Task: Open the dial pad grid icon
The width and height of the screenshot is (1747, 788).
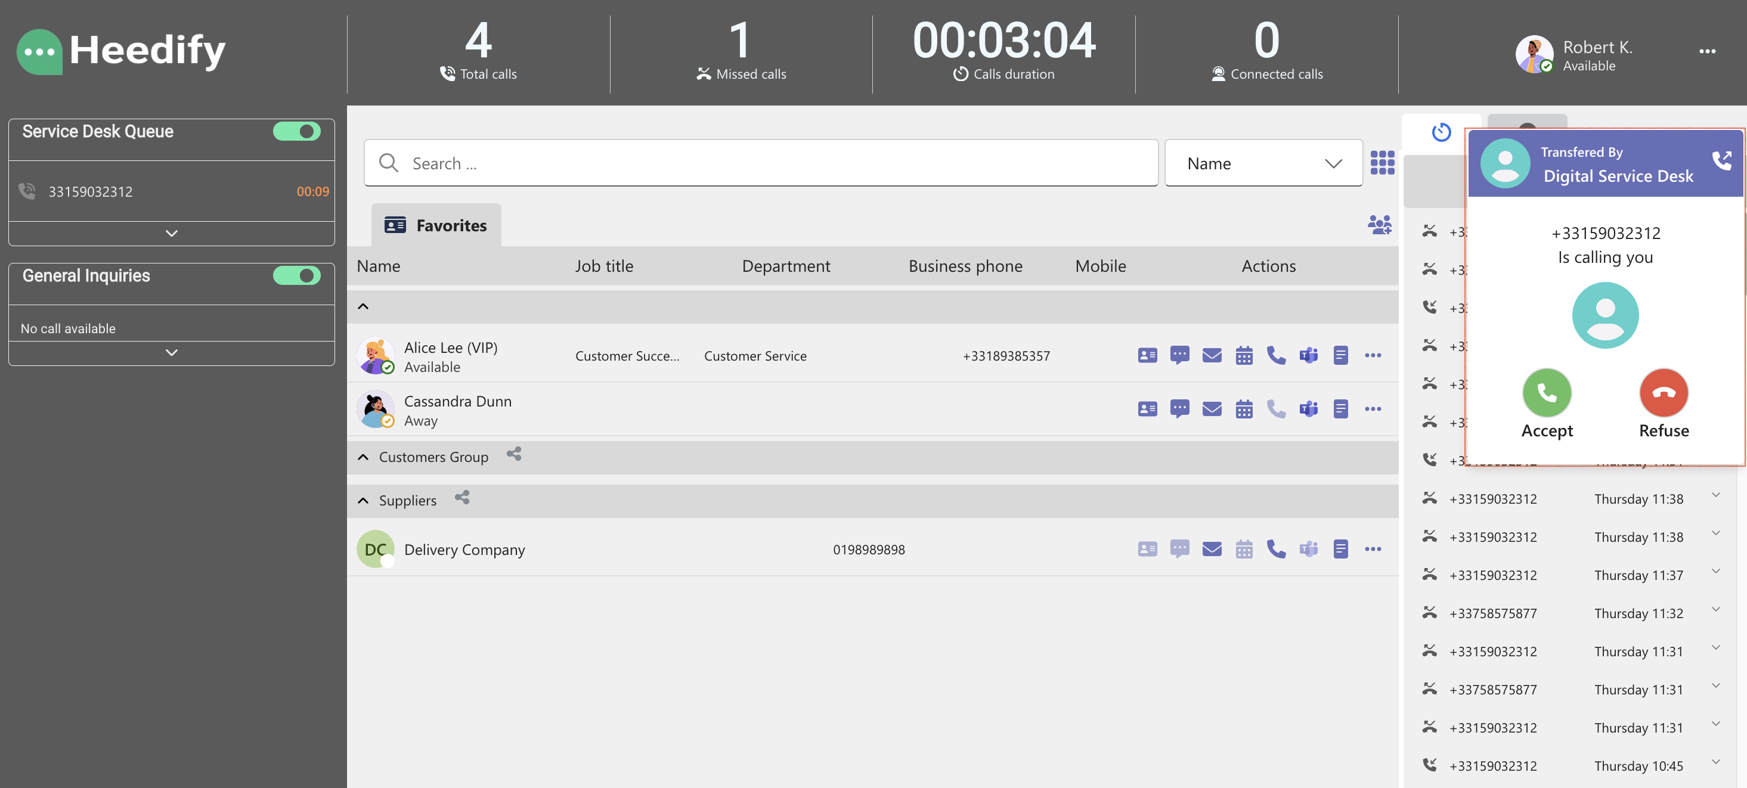Action: click(1382, 163)
